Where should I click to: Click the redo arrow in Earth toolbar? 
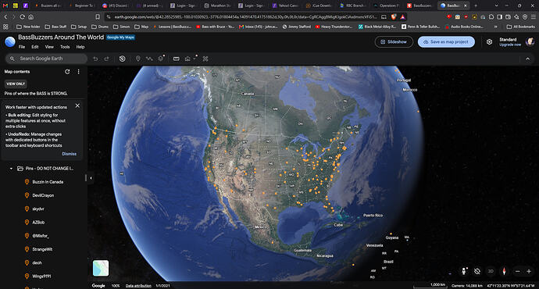coord(106,59)
